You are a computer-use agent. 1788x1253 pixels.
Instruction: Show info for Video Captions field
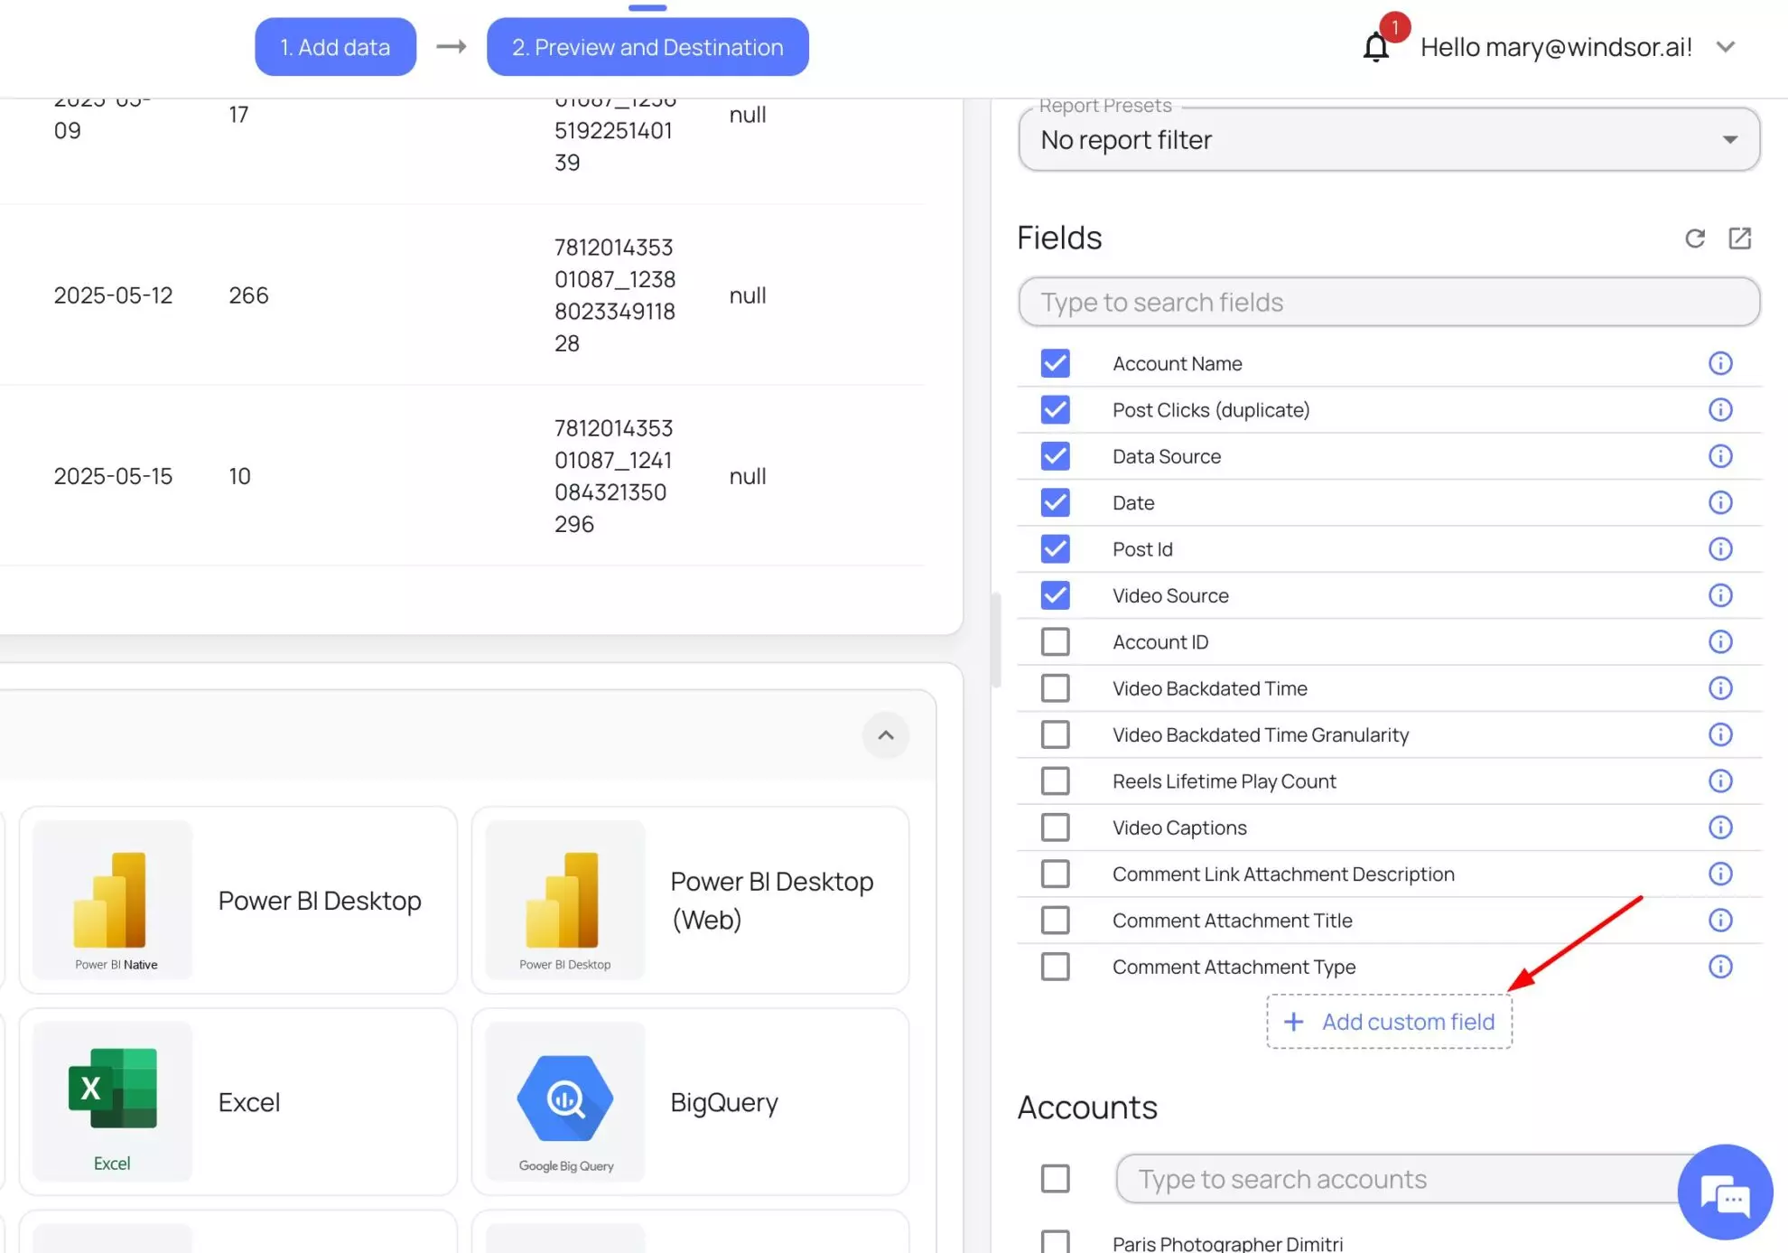[x=1720, y=828]
